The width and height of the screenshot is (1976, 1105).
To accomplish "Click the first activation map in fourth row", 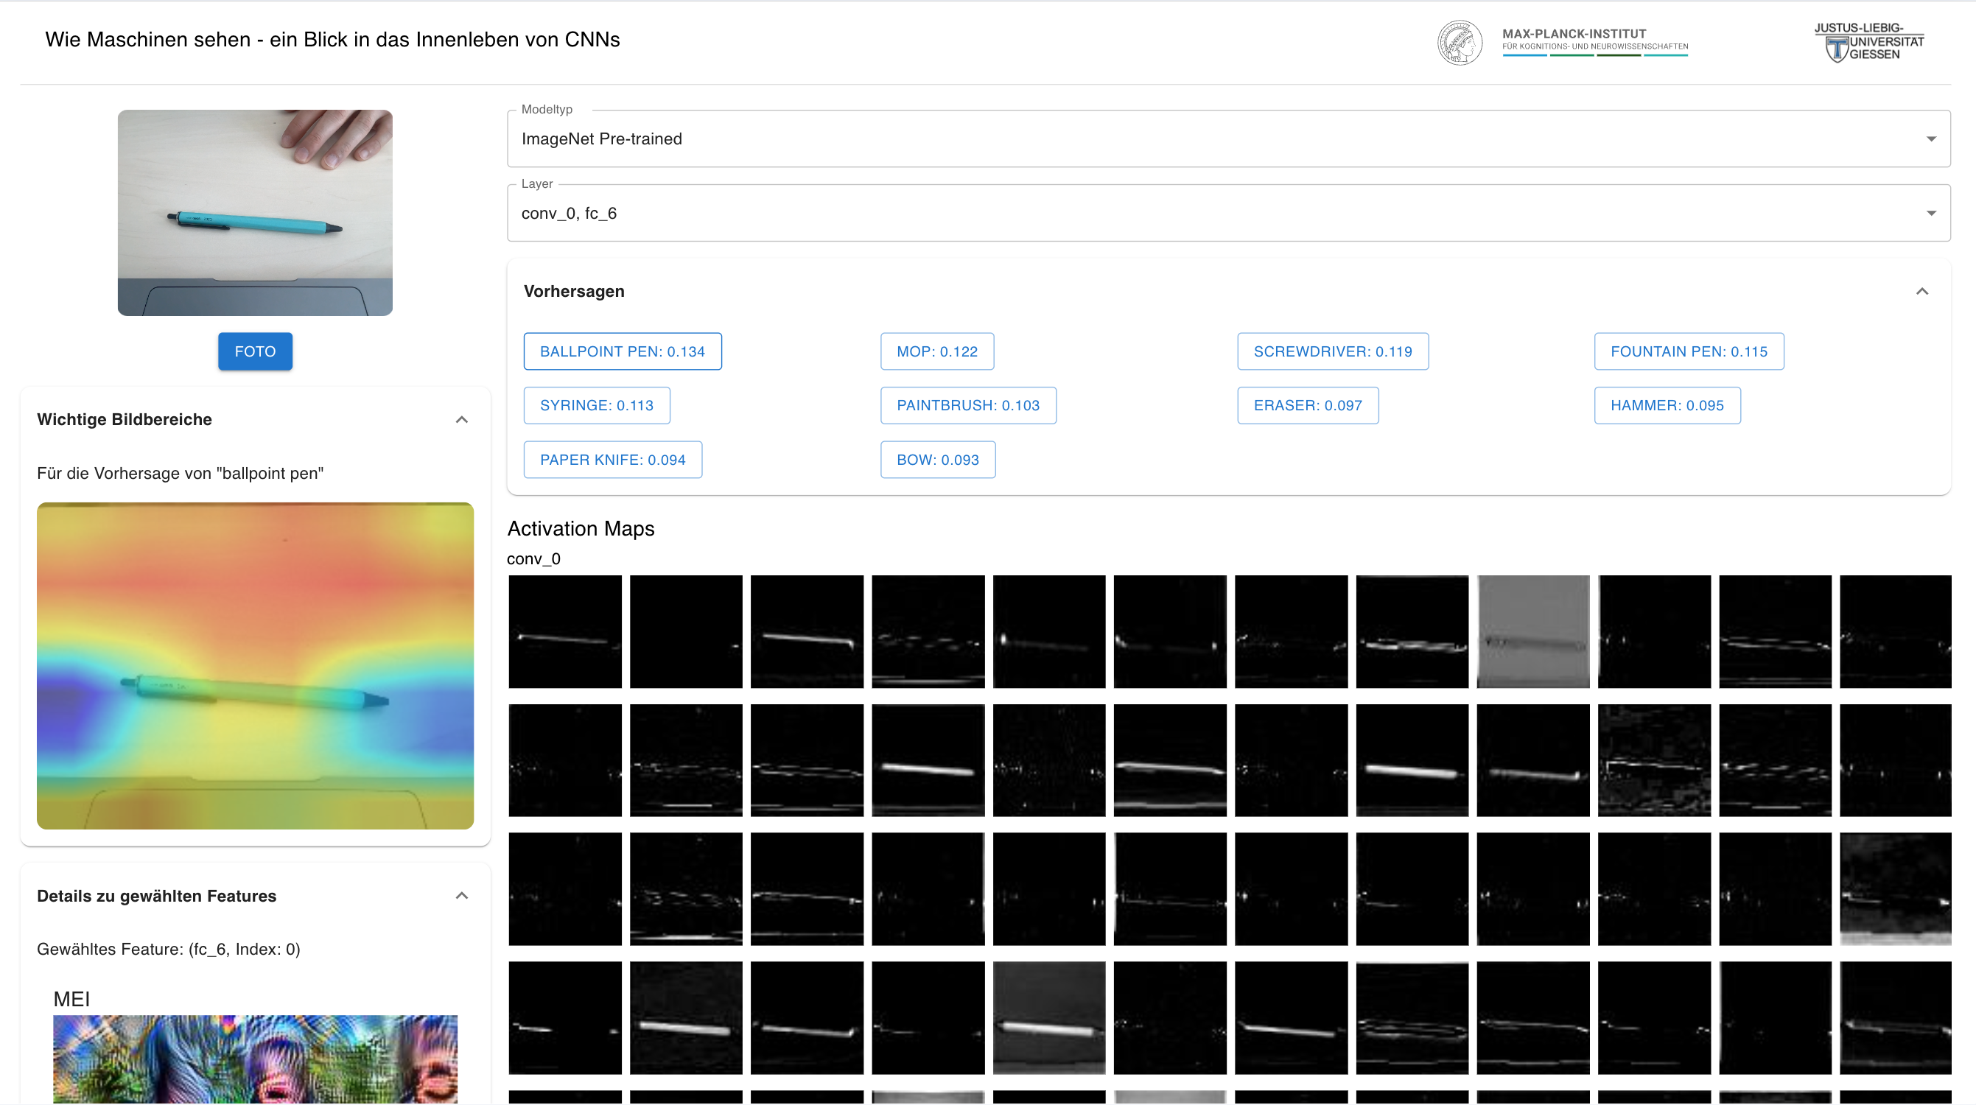I will click(x=565, y=1017).
